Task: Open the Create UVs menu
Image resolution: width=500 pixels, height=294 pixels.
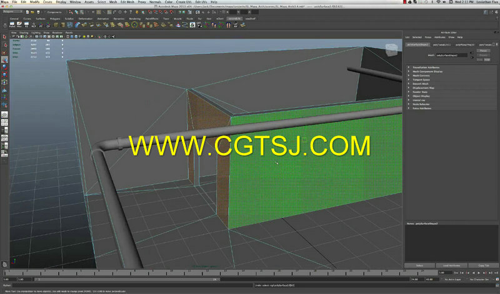Action: [184, 2]
